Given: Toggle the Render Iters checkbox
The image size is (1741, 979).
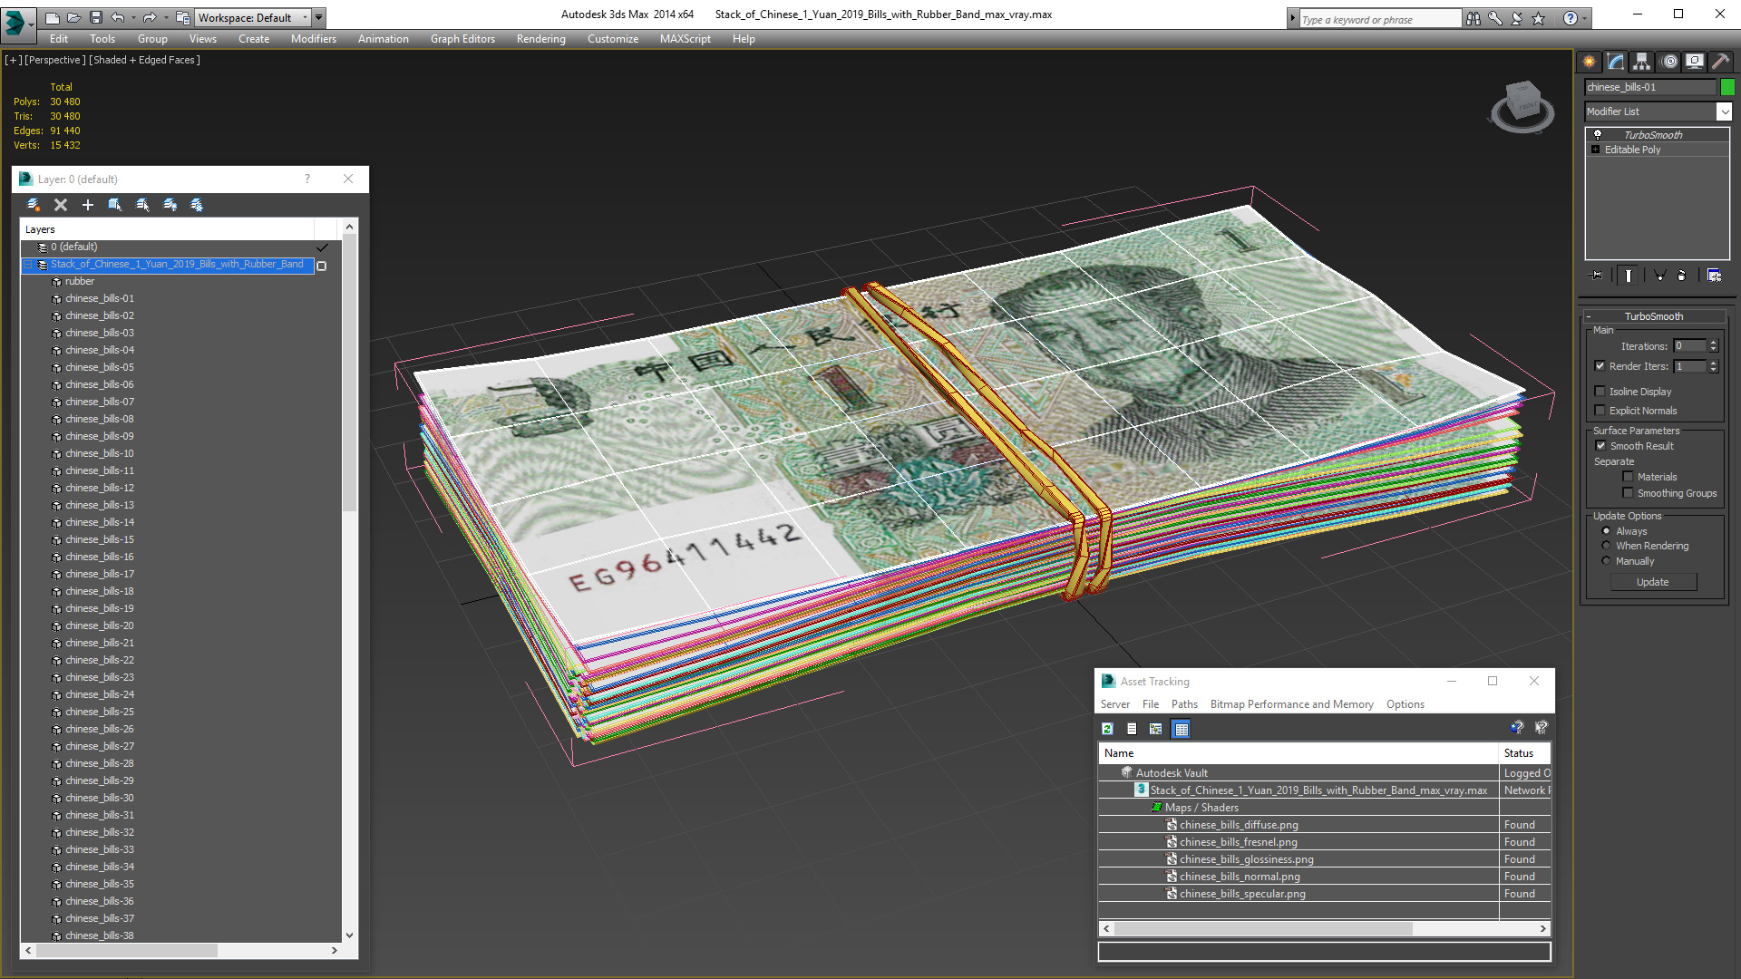Looking at the screenshot, I should pyautogui.click(x=1600, y=366).
